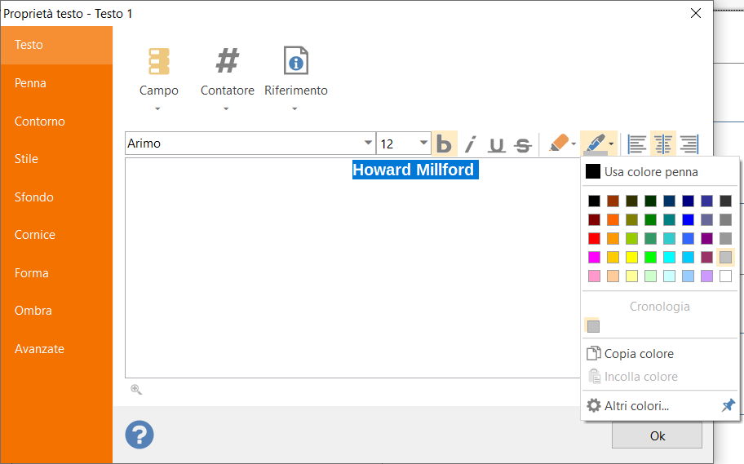Viewport: 744px width, 464px height.
Task: Switch to the Avanzate tab
Action: [x=56, y=349]
